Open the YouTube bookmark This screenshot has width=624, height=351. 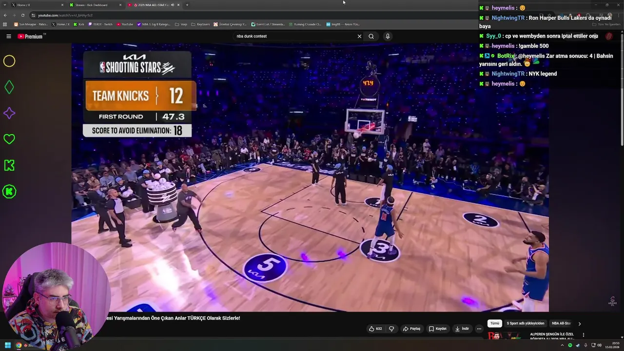(125, 24)
